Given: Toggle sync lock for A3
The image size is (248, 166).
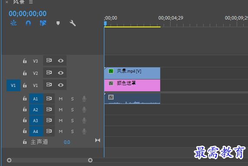Looking at the screenshot, I should coord(49,120).
